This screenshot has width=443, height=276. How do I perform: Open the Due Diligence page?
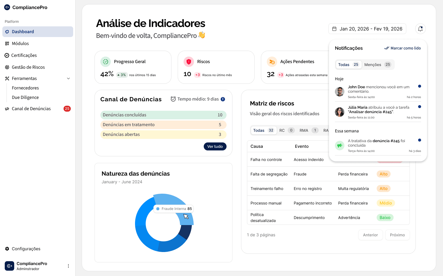[x=25, y=97]
